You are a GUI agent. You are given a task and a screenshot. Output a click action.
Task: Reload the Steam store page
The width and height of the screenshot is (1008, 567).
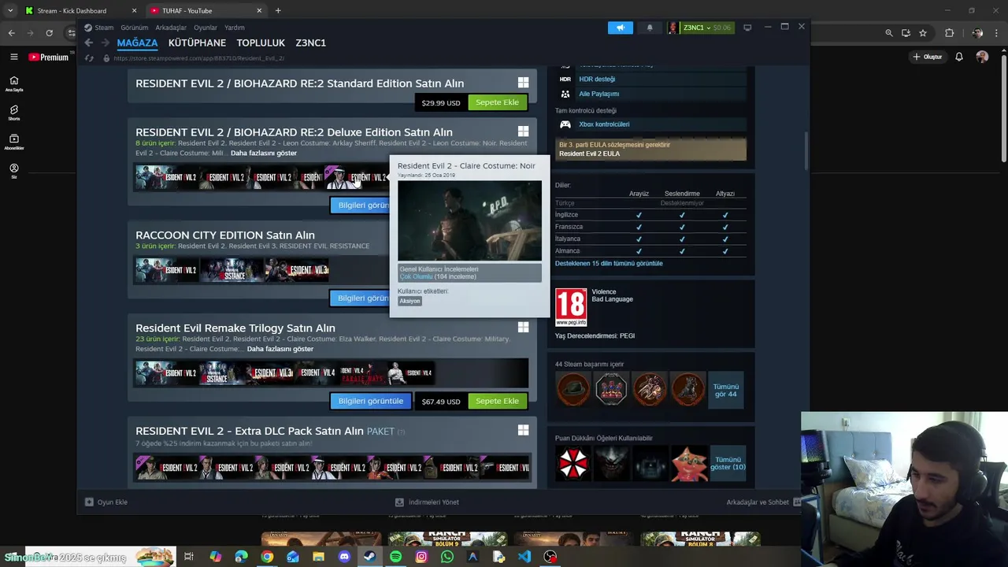(x=89, y=58)
